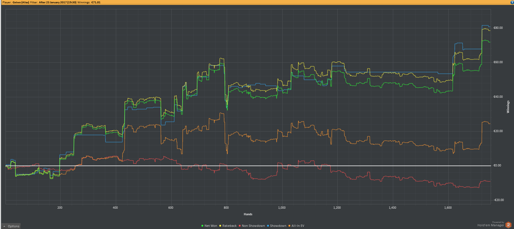Click the blue Showdown legend swatch
This screenshot has width=514, height=229.
[268, 226]
